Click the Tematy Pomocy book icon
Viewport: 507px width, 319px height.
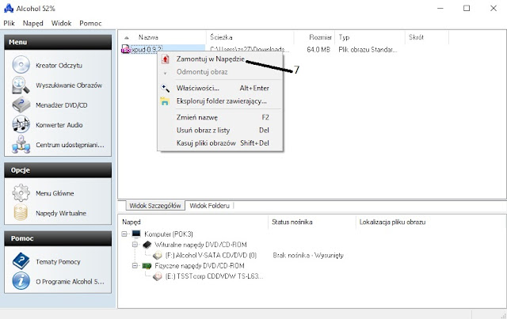[x=21, y=261]
